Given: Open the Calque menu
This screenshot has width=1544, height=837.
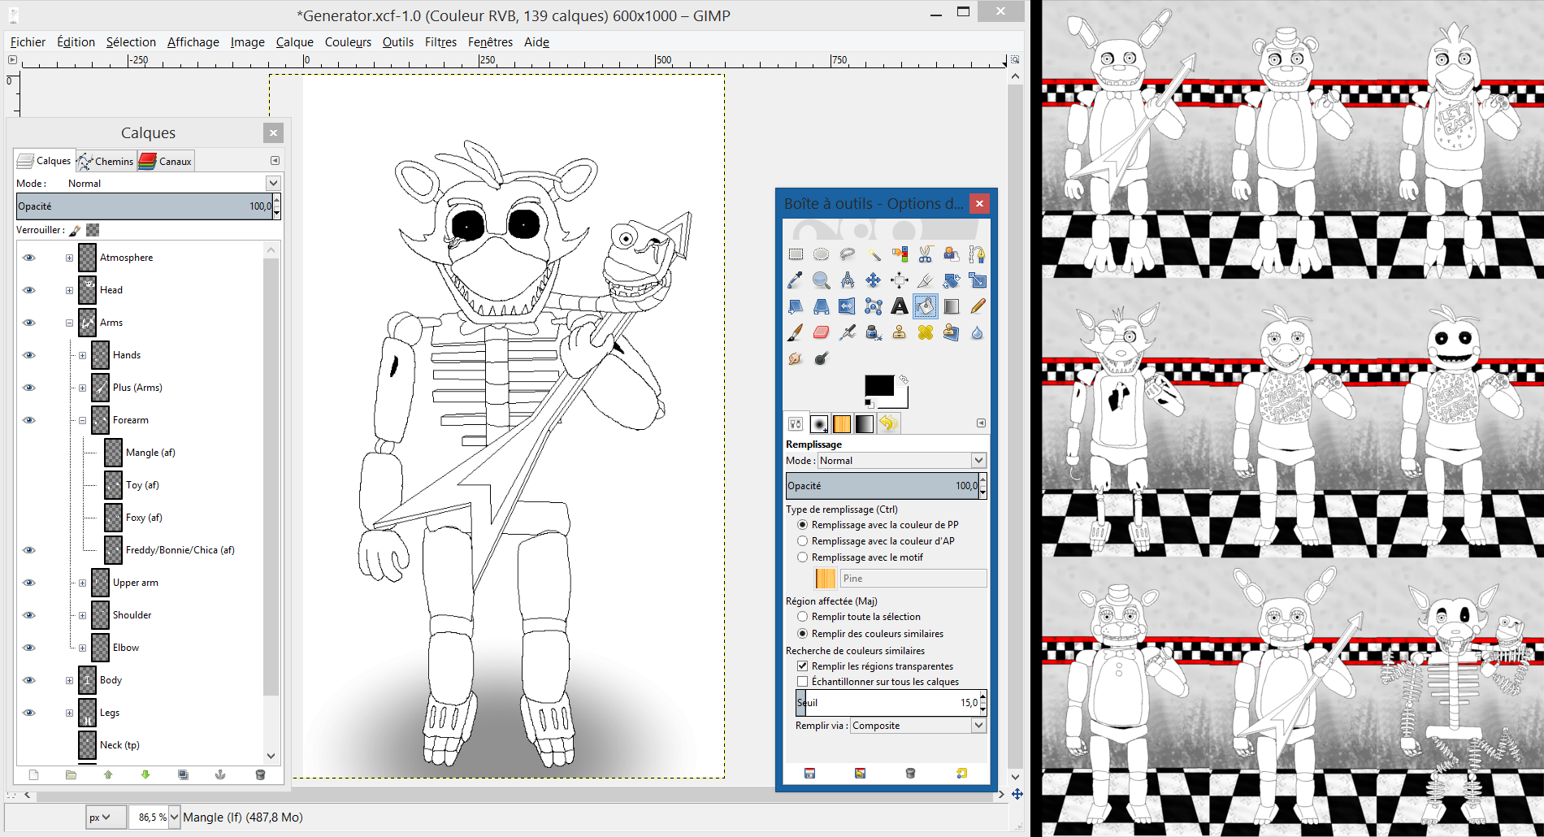Looking at the screenshot, I should point(294,42).
